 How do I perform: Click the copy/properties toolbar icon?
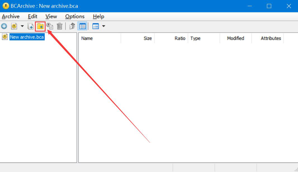click(50, 26)
